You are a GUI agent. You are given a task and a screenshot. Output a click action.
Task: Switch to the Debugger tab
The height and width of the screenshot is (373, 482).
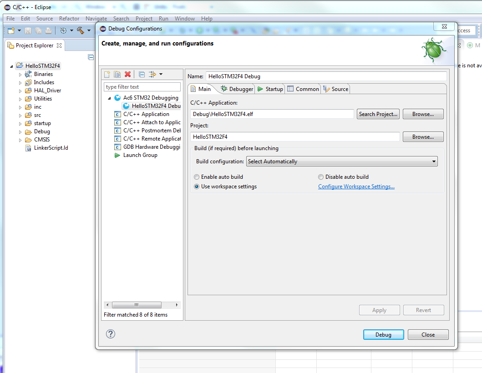pyautogui.click(x=237, y=89)
